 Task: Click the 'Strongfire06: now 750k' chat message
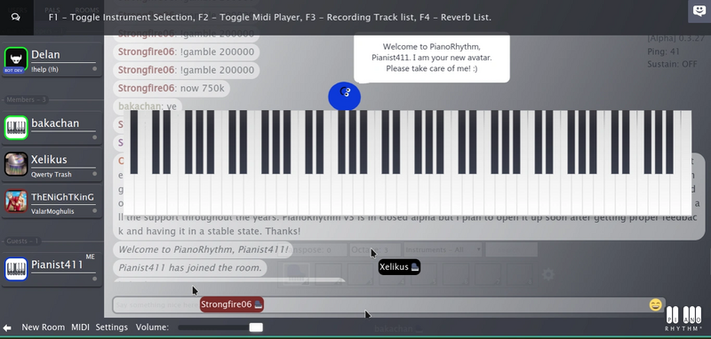(x=172, y=88)
